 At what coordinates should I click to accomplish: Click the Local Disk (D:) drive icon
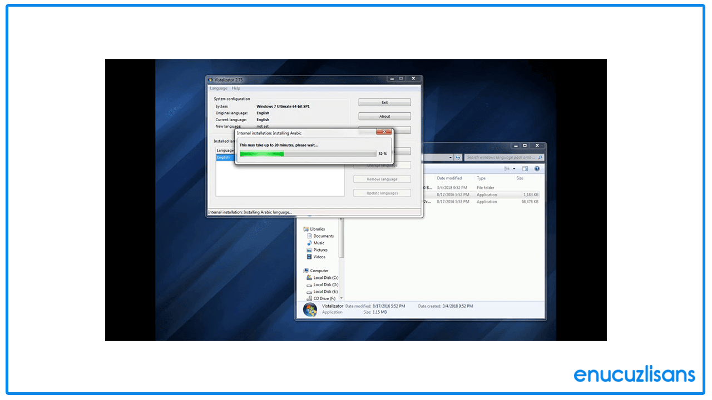click(x=309, y=284)
